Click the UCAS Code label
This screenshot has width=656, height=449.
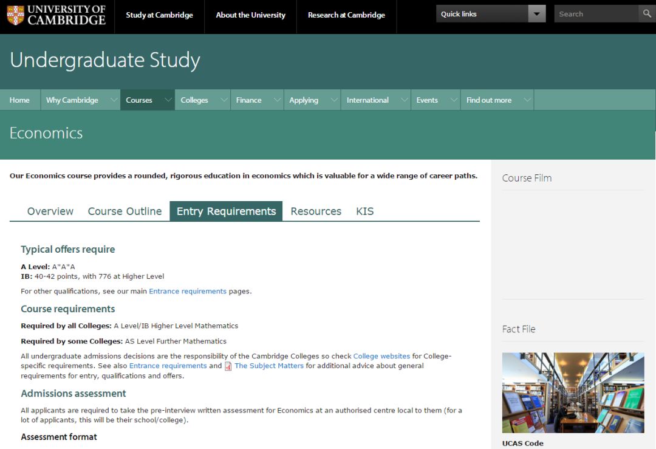tap(522, 443)
